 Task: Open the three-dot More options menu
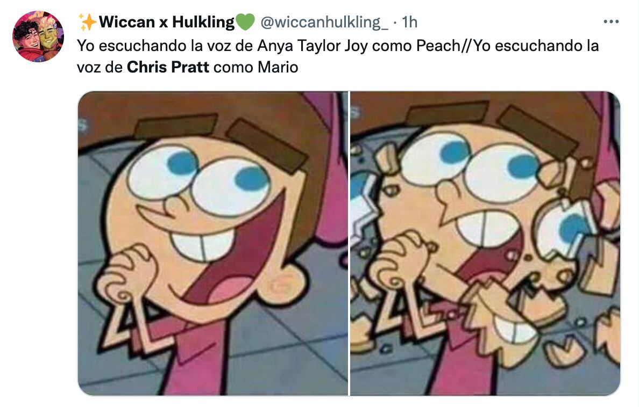(x=611, y=22)
